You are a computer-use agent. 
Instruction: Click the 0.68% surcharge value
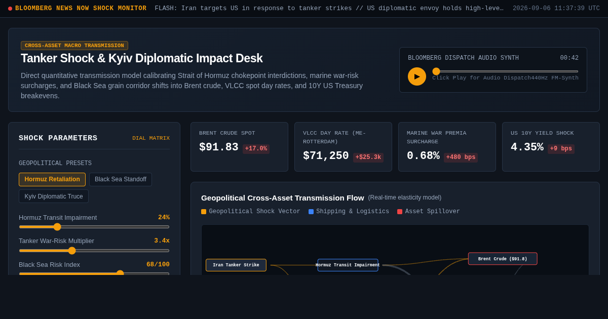(423, 156)
